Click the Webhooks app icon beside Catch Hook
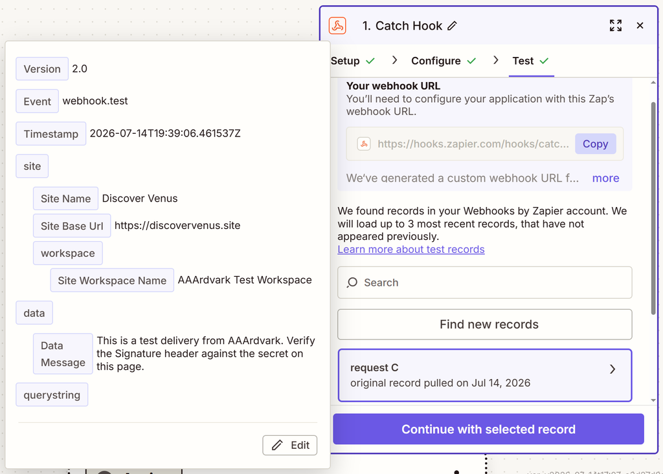The height and width of the screenshot is (474, 663). click(x=337, y=26)
